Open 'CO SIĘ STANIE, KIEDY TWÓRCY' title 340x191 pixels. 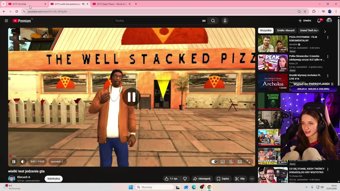tap(307, 171)
